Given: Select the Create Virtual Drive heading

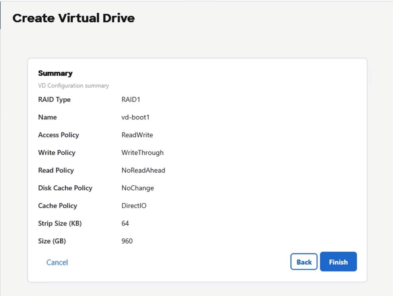Looking at the screenshot, I should 74,18.
